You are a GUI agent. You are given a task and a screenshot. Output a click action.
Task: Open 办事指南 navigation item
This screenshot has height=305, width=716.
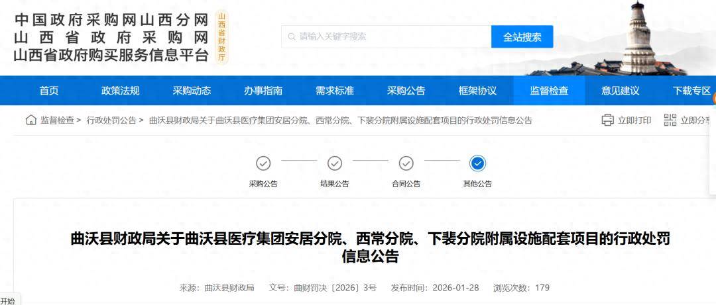pos(263,91)
